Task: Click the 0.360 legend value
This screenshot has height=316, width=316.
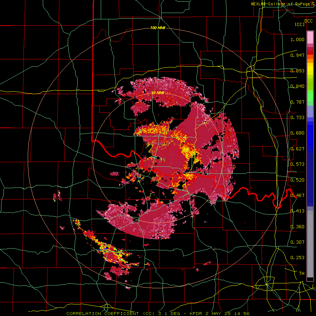Action: coord(297,227)
